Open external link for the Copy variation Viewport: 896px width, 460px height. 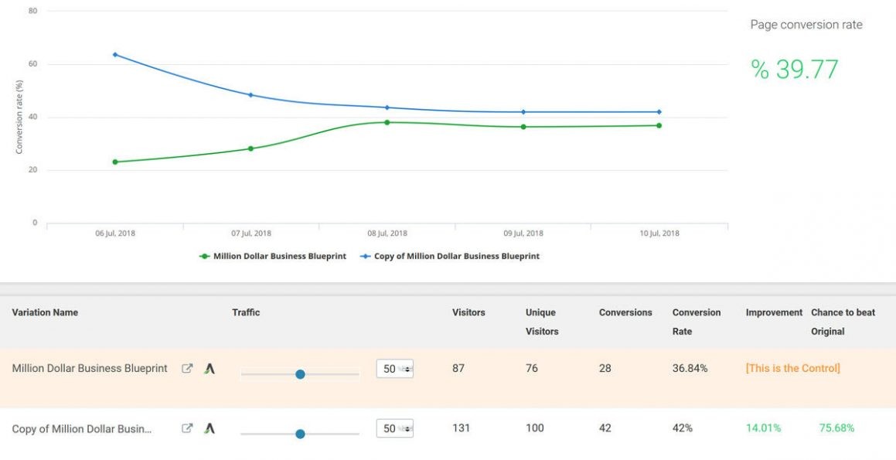pyautogui.click(x=187, y=428)
